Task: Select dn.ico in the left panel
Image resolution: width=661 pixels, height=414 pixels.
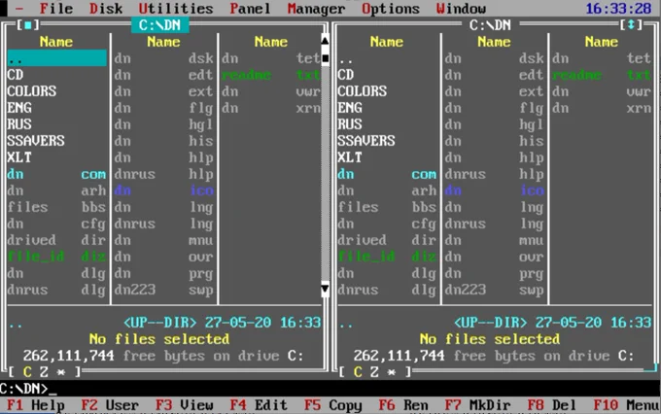Action: click(x=164, y=190)
